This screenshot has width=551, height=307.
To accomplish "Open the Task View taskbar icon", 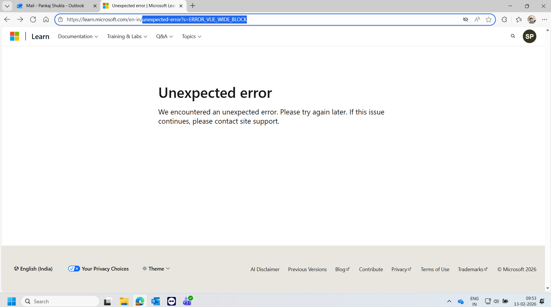I will (107, 302).
